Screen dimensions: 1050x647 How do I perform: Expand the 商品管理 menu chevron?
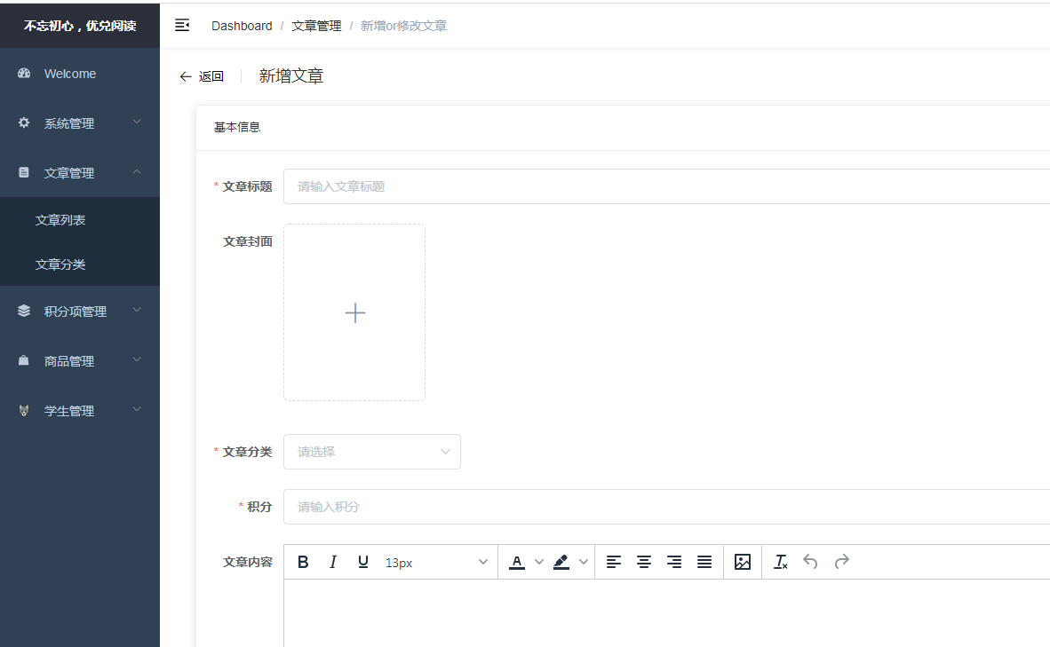137,360
